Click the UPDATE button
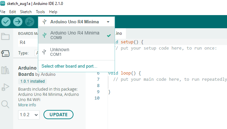The height and width of the screenshot is (129, 227). coord(58,115)
